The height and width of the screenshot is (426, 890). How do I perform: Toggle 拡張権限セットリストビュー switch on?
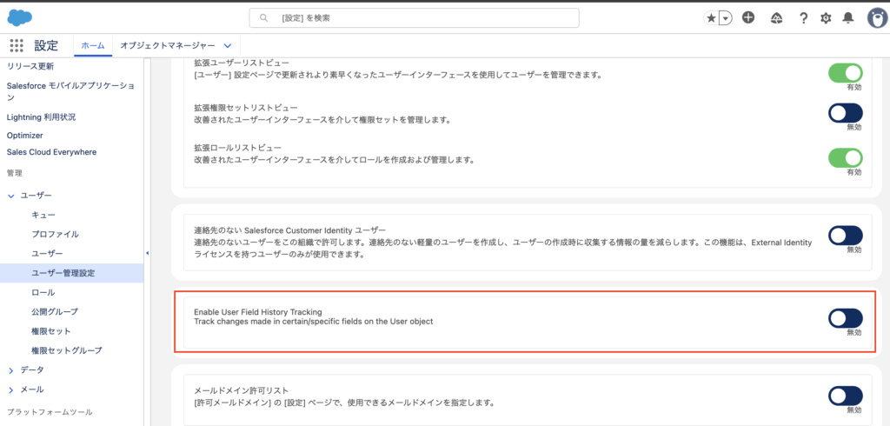coord(845,113)
